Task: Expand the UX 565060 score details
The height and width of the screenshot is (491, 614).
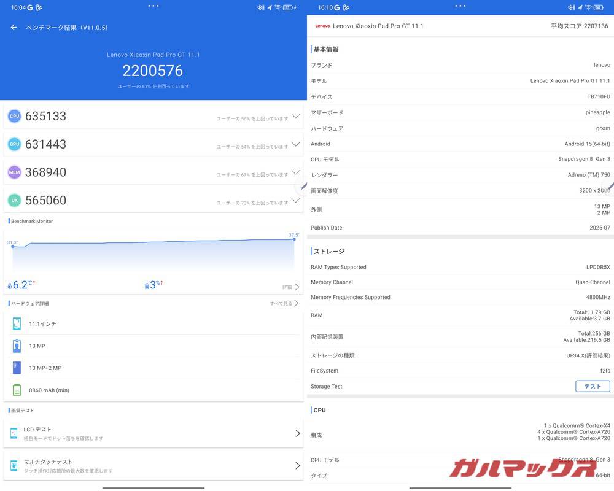Action: [295, 200]
